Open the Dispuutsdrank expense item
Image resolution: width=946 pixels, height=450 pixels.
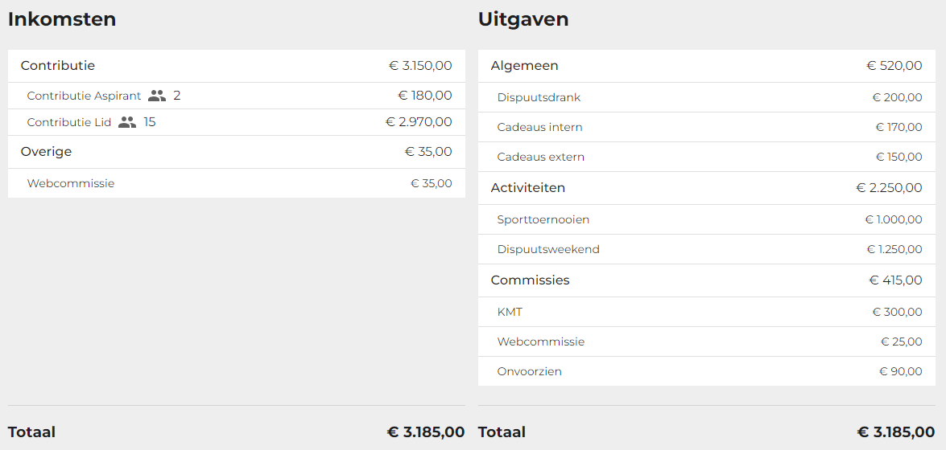tap(707, 97)
